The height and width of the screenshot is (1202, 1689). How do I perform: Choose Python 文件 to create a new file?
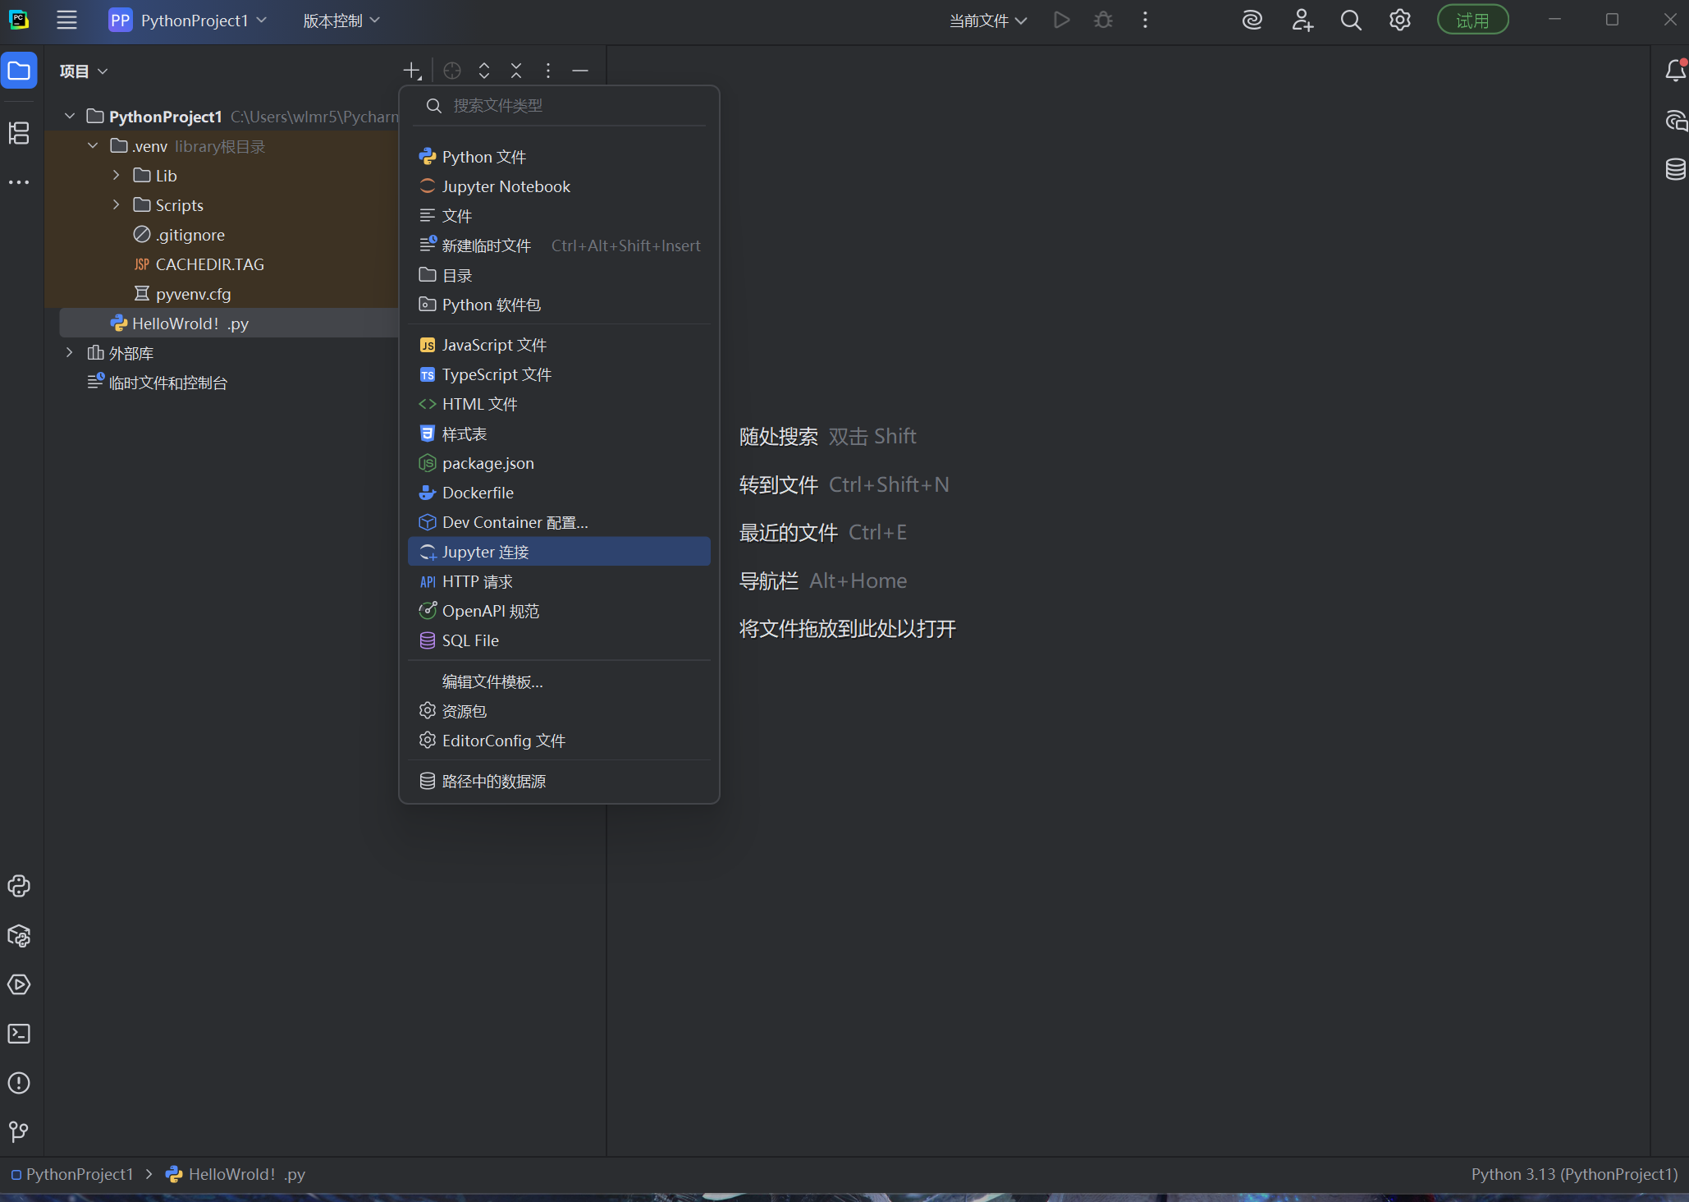483,156
